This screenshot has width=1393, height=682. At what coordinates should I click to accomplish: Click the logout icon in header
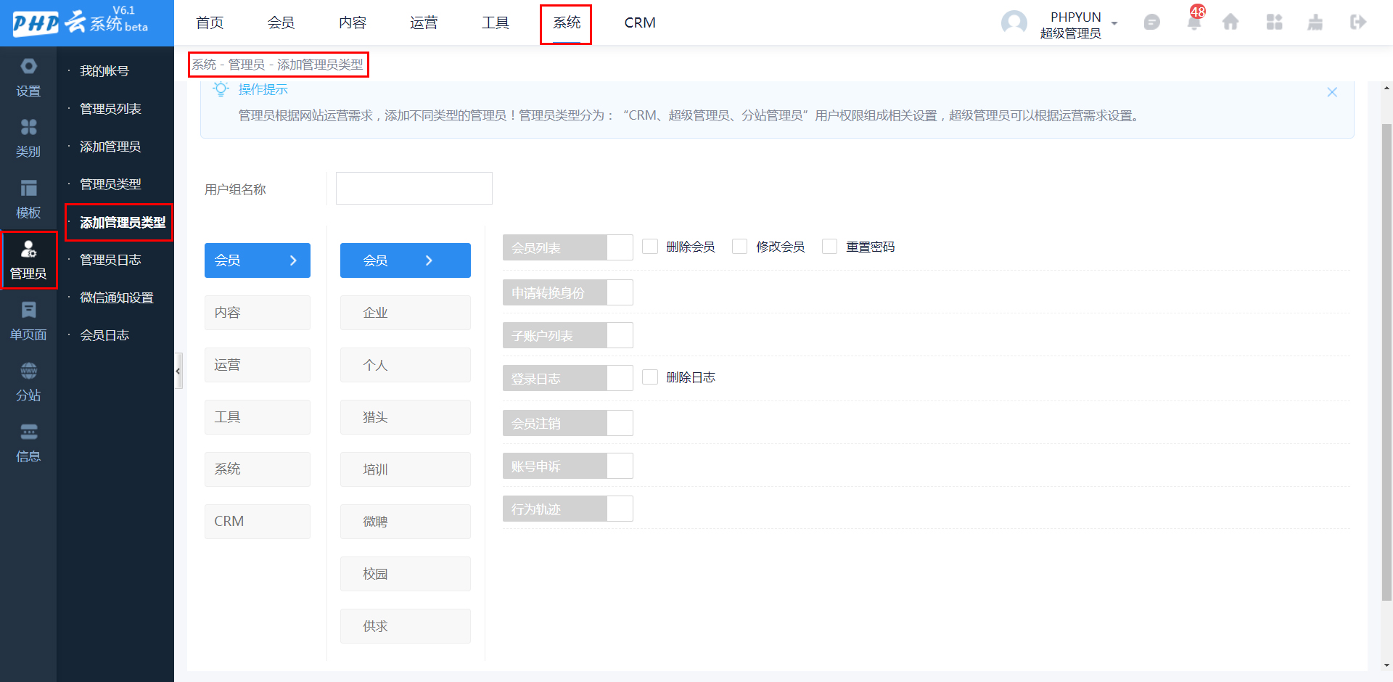click(x=1357, y=22)
